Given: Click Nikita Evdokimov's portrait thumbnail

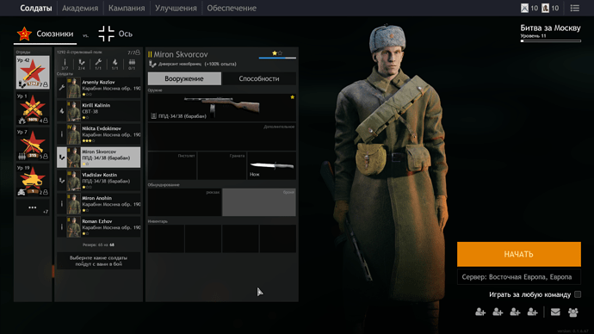Looking at the screenshot, I should coord(73,134).
